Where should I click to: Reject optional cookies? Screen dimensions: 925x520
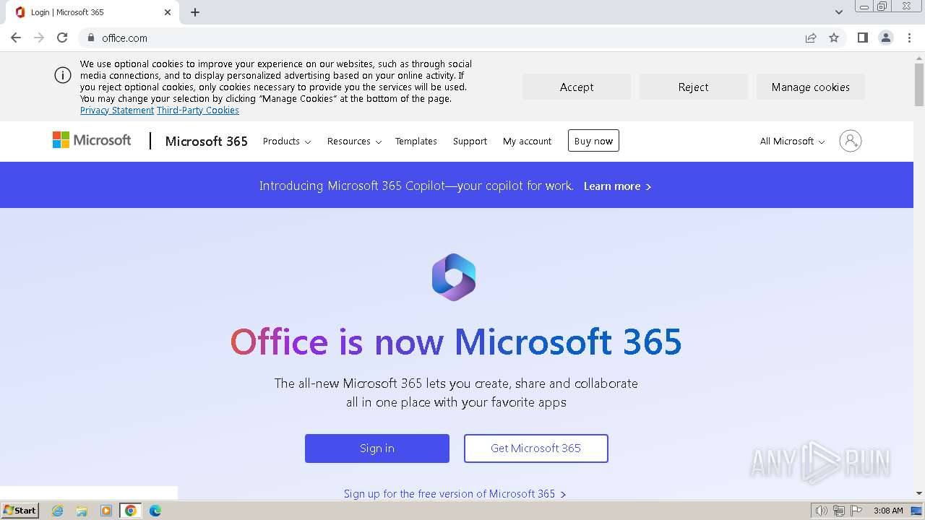point(694,87)
